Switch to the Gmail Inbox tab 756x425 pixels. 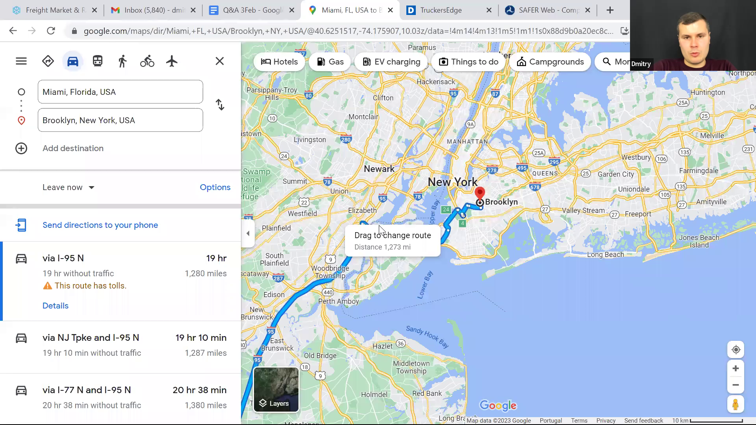(154, 10)
